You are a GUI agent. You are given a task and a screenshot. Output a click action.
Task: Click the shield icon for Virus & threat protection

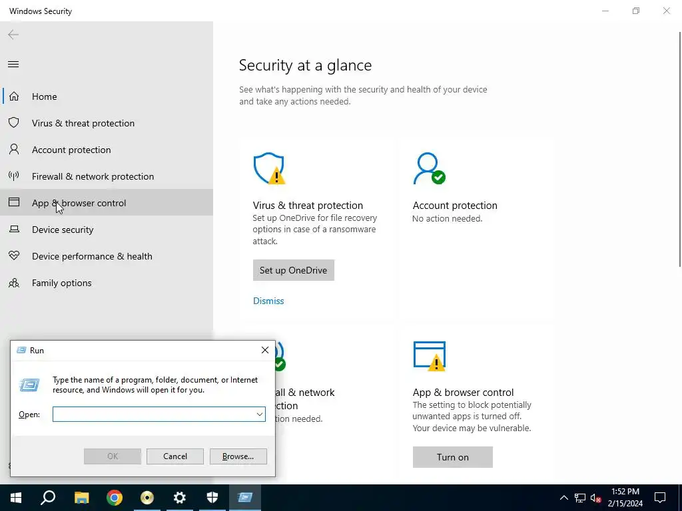(14, 122)
